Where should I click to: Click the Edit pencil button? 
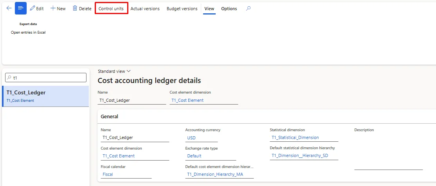(37, 9)
